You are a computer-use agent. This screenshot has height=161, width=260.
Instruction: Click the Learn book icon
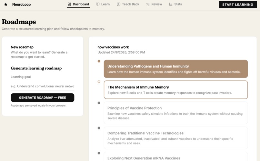(98, 4)
